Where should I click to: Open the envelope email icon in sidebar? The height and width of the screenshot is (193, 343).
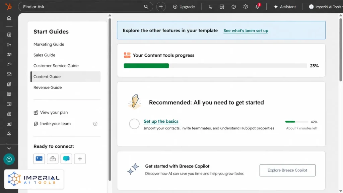(x=9, y=74)
